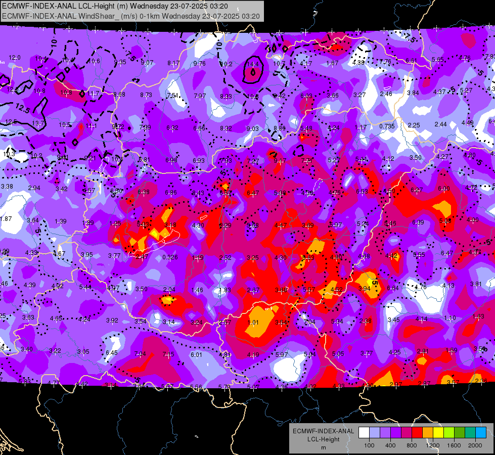Click the wind shear value '6.32'

tap(172, 127)
